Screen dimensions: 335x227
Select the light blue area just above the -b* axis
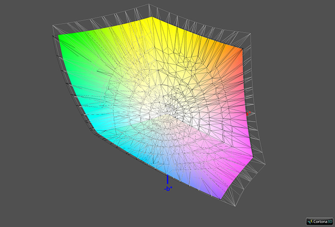tap(165, 165)
